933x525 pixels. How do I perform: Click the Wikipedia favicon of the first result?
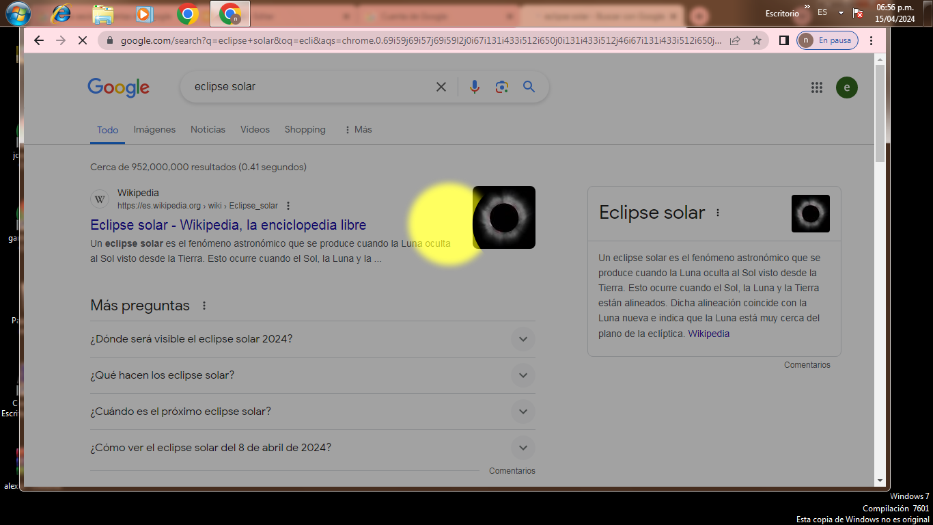coord(100,200)
